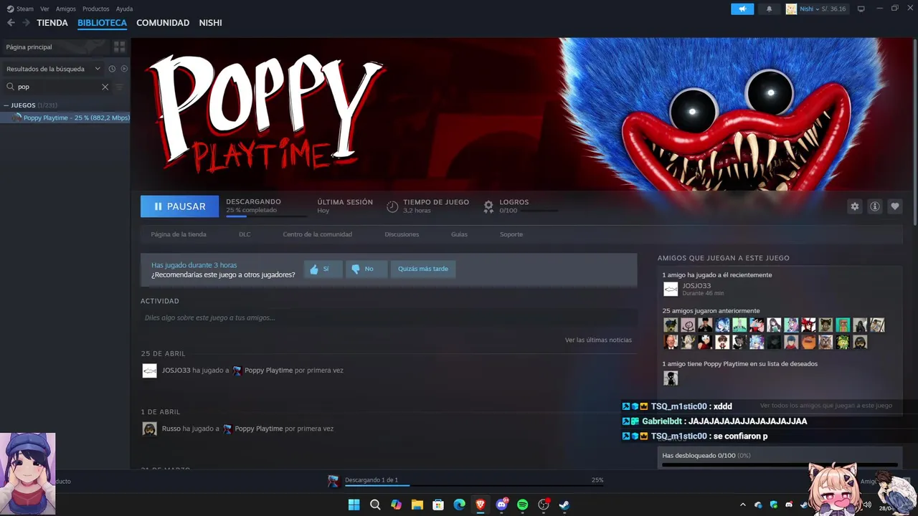This screenshot has height=516, width=918.
Task: Open the Big Picture mode monitor icon
Action: tap(861, 9)
